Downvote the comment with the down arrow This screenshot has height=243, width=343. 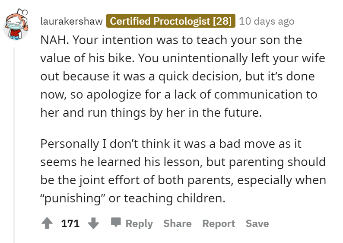(x=93, y=223)
